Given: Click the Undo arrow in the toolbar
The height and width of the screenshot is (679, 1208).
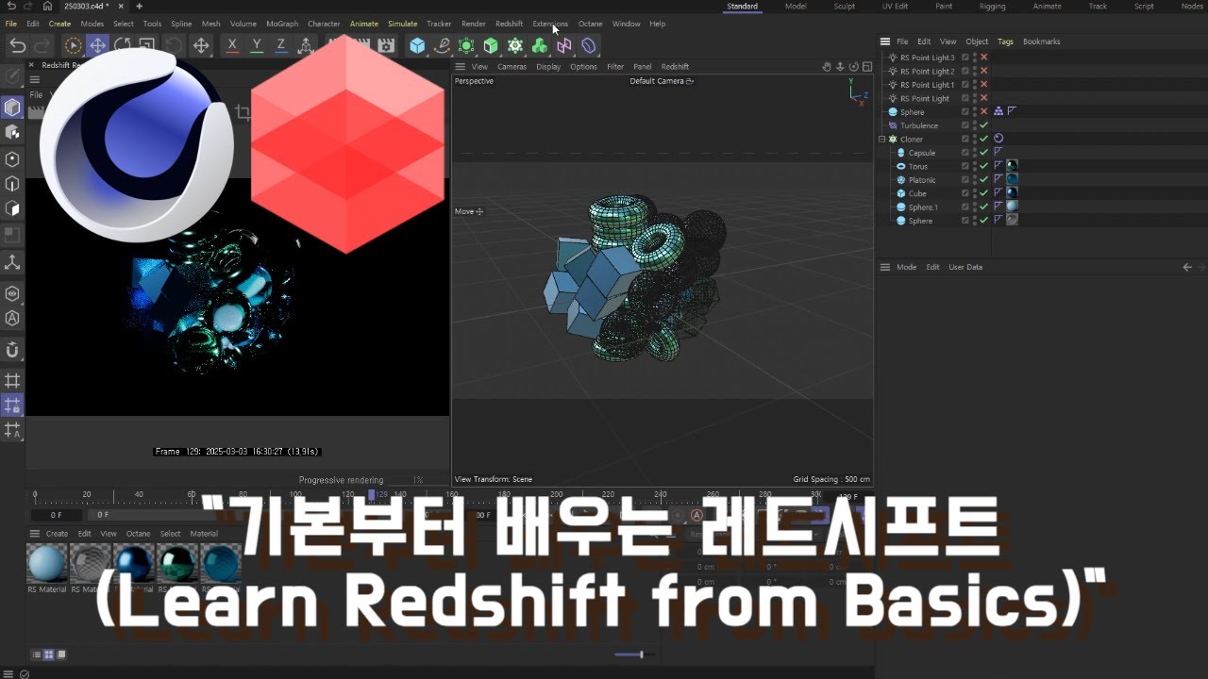Looking at the screenshot, I should [x=17, y=45].
